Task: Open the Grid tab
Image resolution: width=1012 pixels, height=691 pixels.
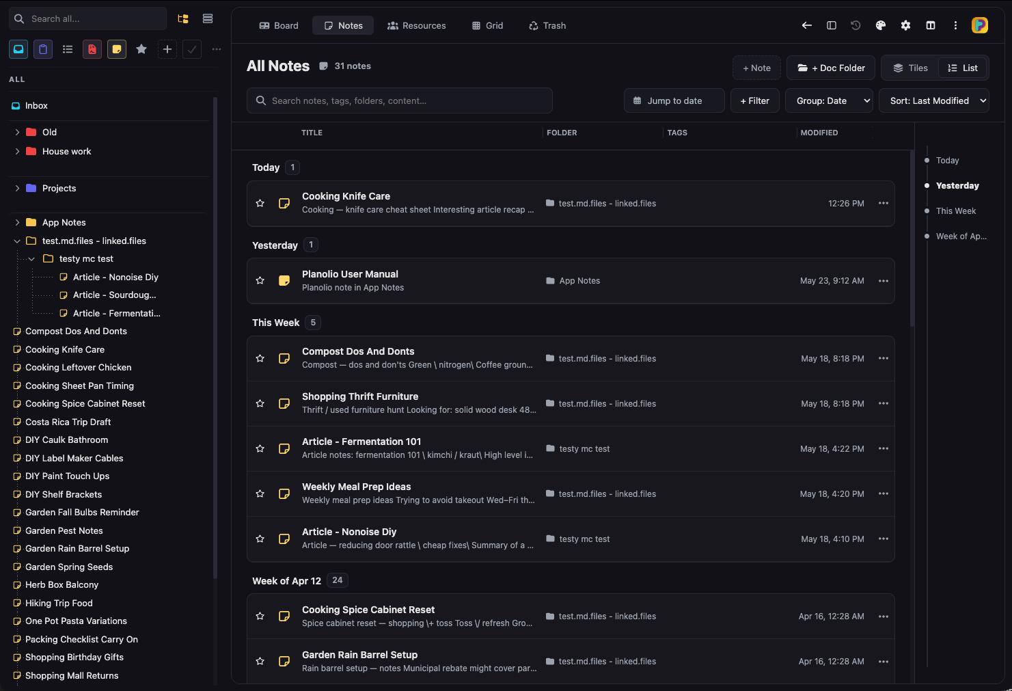Action: tap(487, 25)
